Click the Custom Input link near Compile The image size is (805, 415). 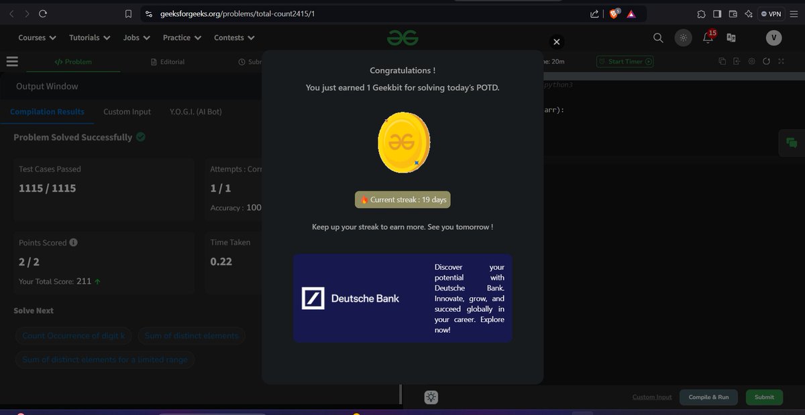click(x=652, y=397)
